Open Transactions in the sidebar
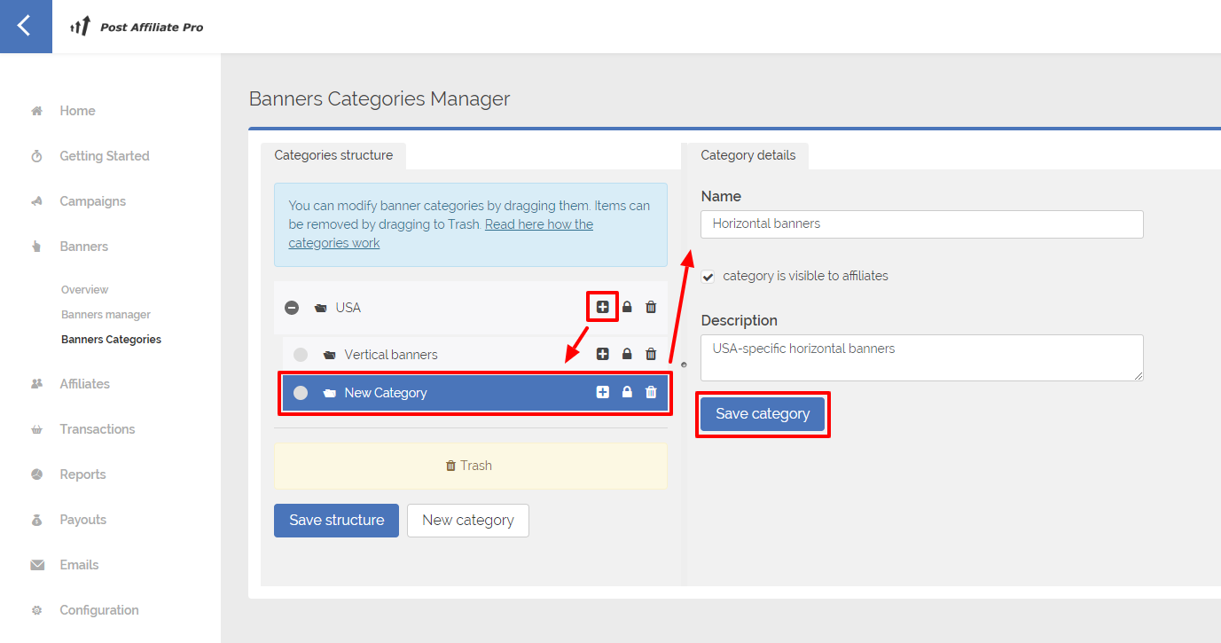The image size is (1221, 643). click(x=98, y=429)
